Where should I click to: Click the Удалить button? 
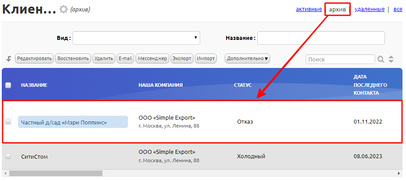click(104, 59)
